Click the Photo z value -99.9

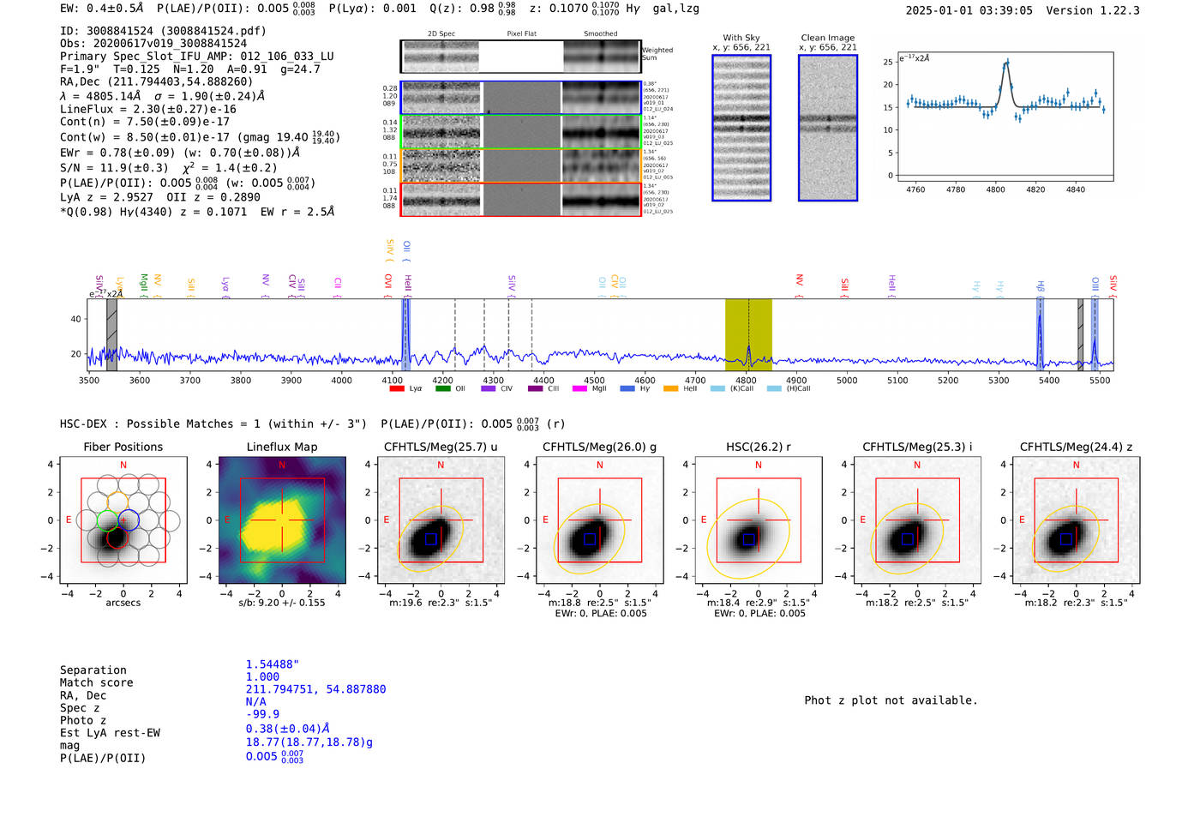(x=262, y=714)
